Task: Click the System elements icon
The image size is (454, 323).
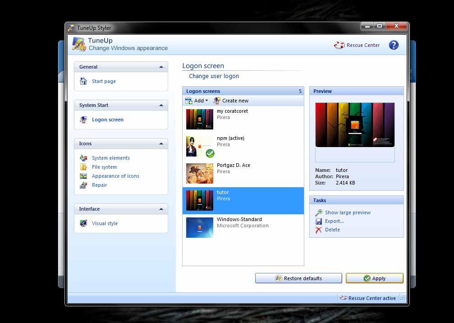Action: point(85,158)
